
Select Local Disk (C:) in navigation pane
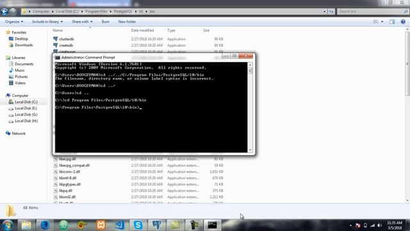click(26, 102)
